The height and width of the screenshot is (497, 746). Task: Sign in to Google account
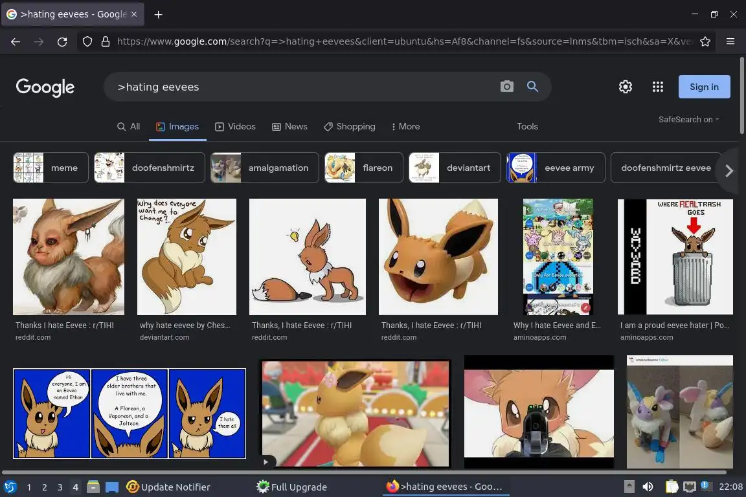704,87
